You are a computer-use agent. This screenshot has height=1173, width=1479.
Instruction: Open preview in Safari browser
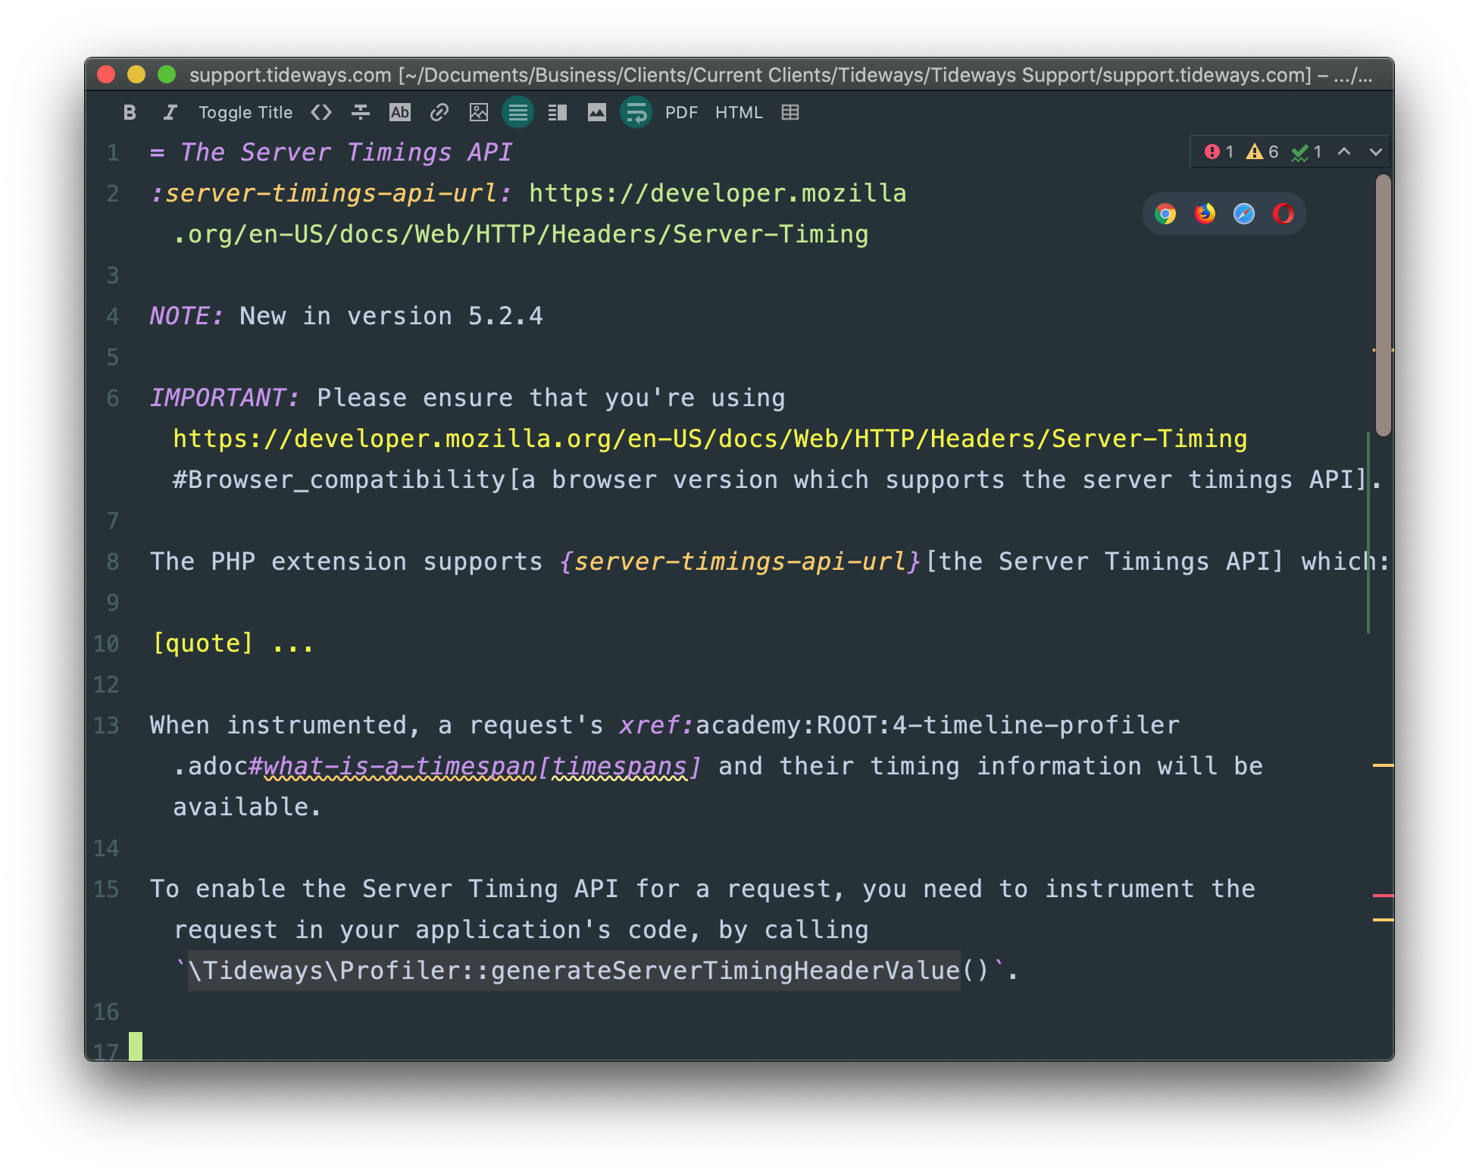1244,214
